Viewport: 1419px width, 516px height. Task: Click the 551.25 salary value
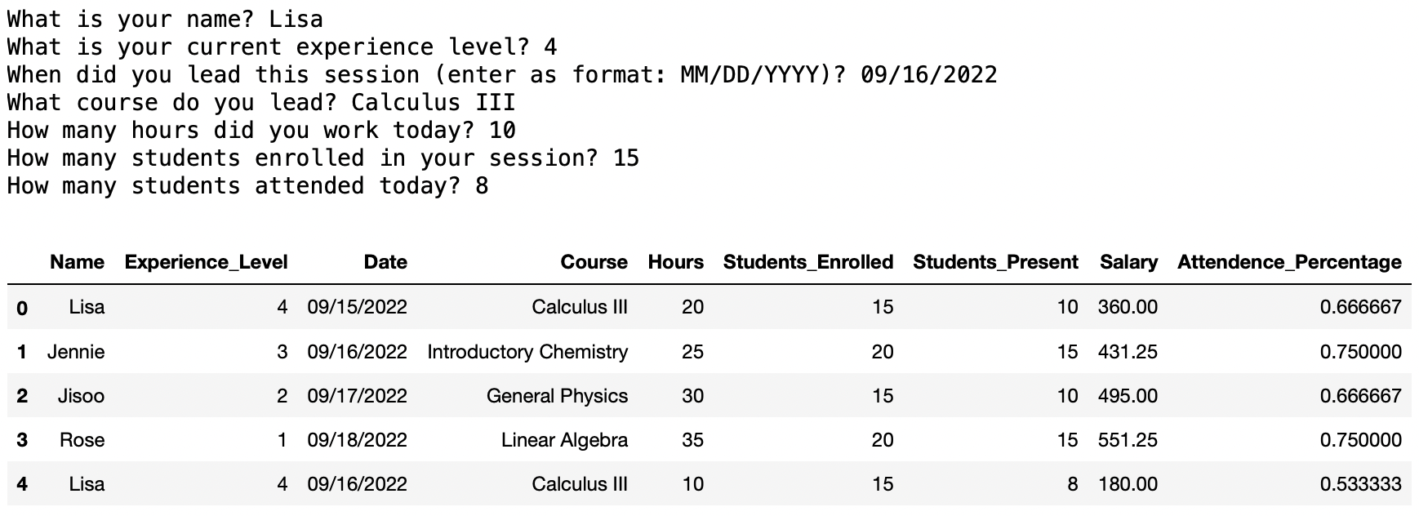[x=1128, y=440]
